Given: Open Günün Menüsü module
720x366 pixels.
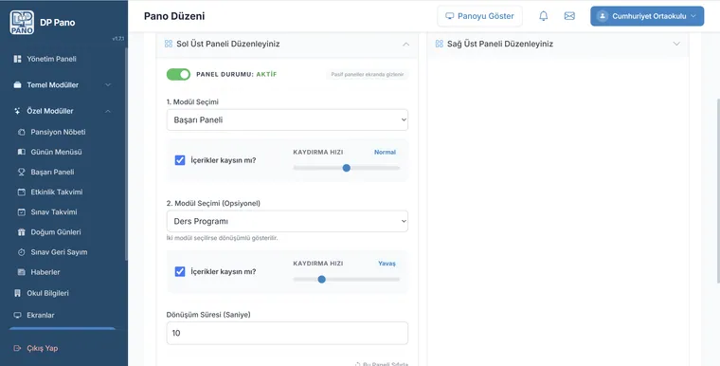Looking at the screenshot, I should click(56, 152).
